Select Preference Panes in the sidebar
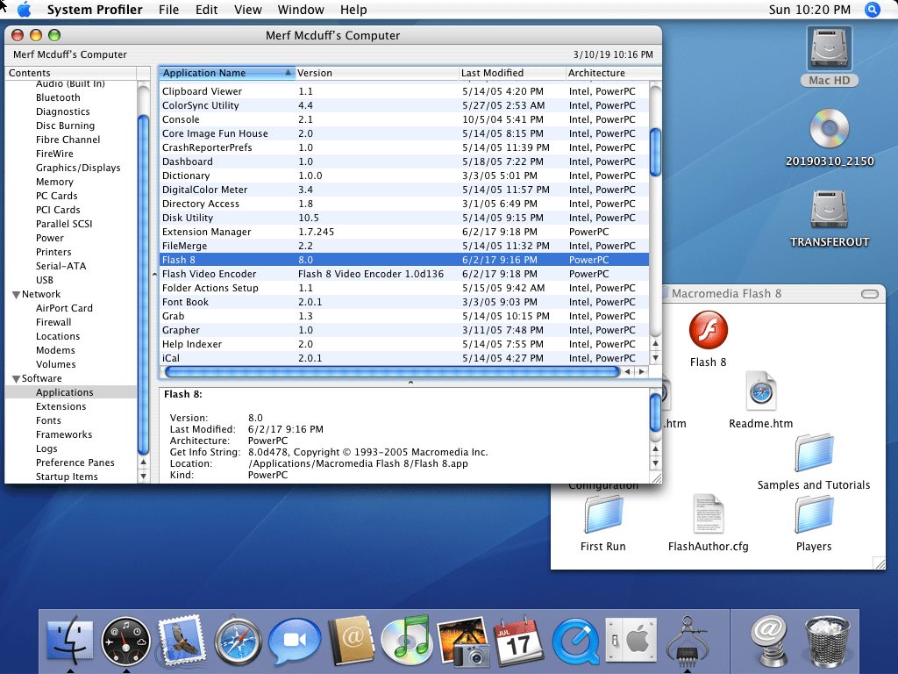This screenshot has width=898, height=674. 75,462
